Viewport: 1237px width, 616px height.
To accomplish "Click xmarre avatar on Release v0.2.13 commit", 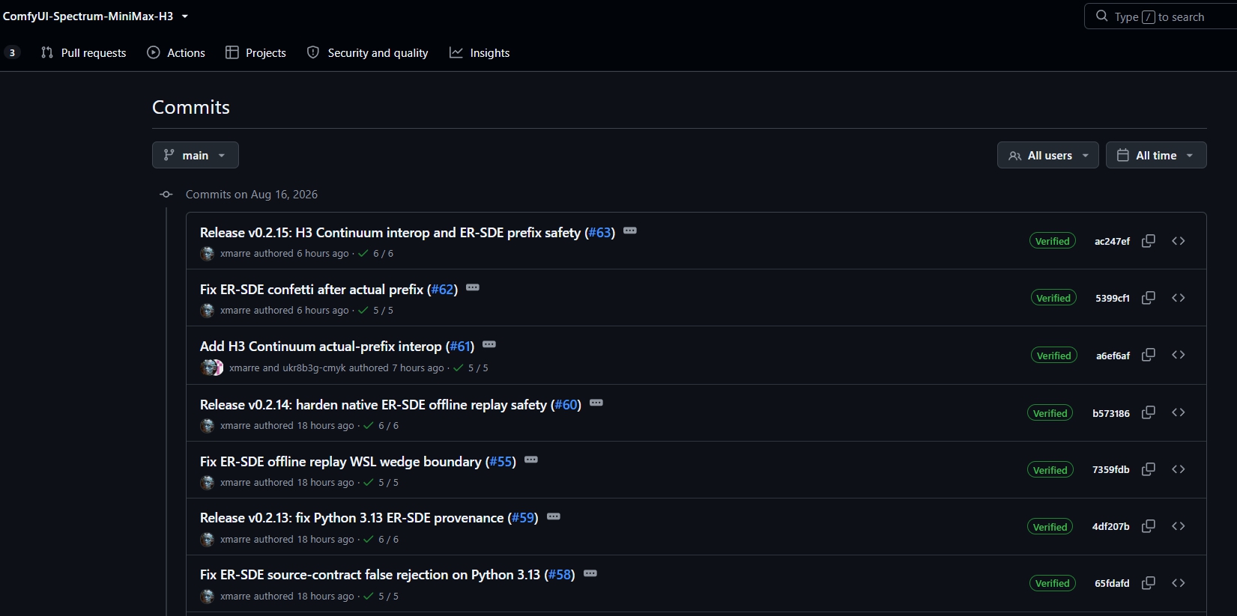I will (208, 540).
